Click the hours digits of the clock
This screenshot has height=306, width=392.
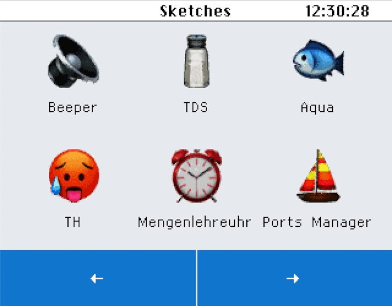pos(313,11)
